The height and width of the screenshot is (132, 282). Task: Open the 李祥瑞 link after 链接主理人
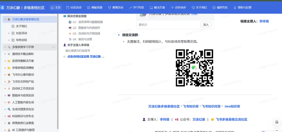(x=264, y=21)
